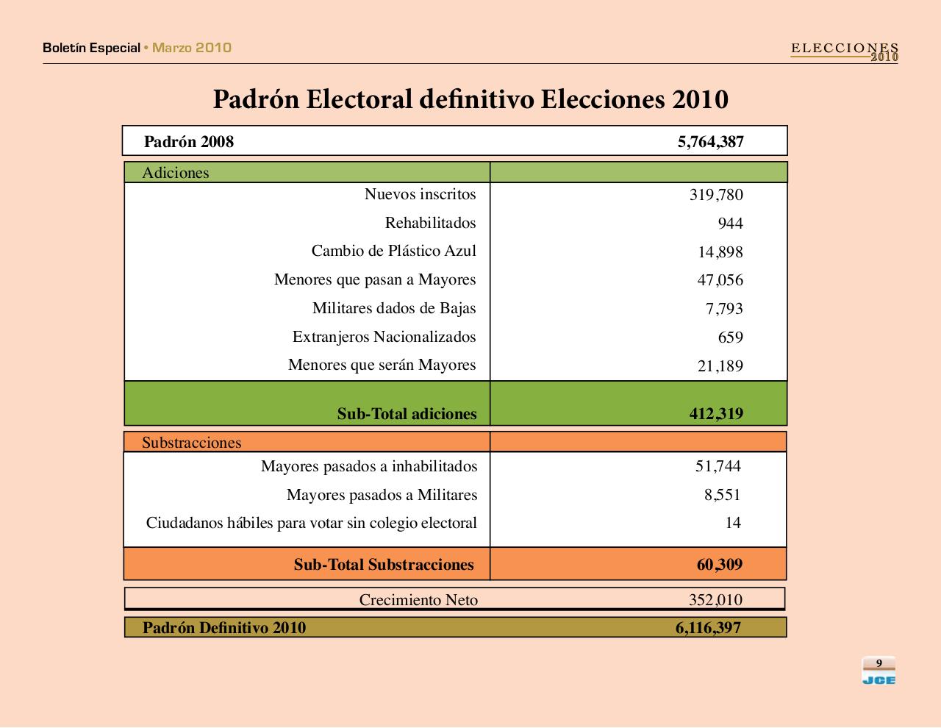Click the JCE logo icon

pos(879,671)
